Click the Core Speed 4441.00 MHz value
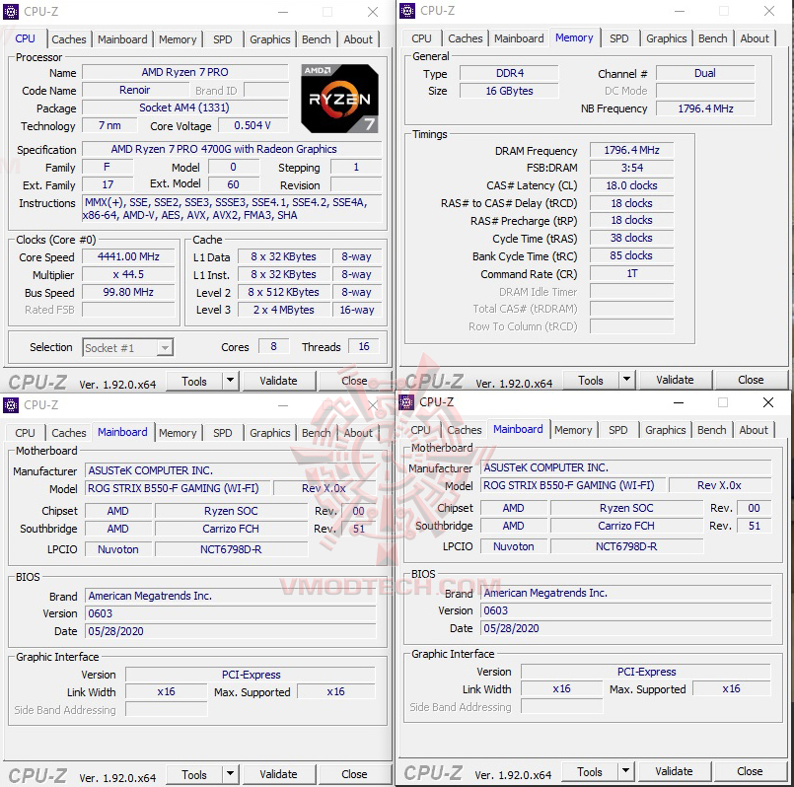 (128, 256)
